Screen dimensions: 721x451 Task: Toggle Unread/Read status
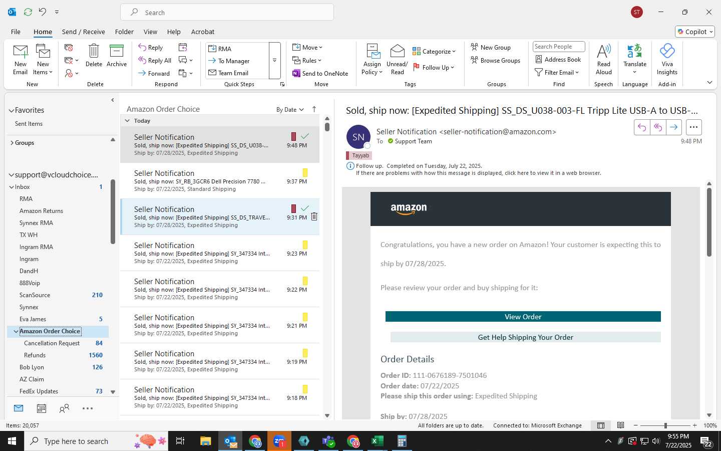click(397, 60)
